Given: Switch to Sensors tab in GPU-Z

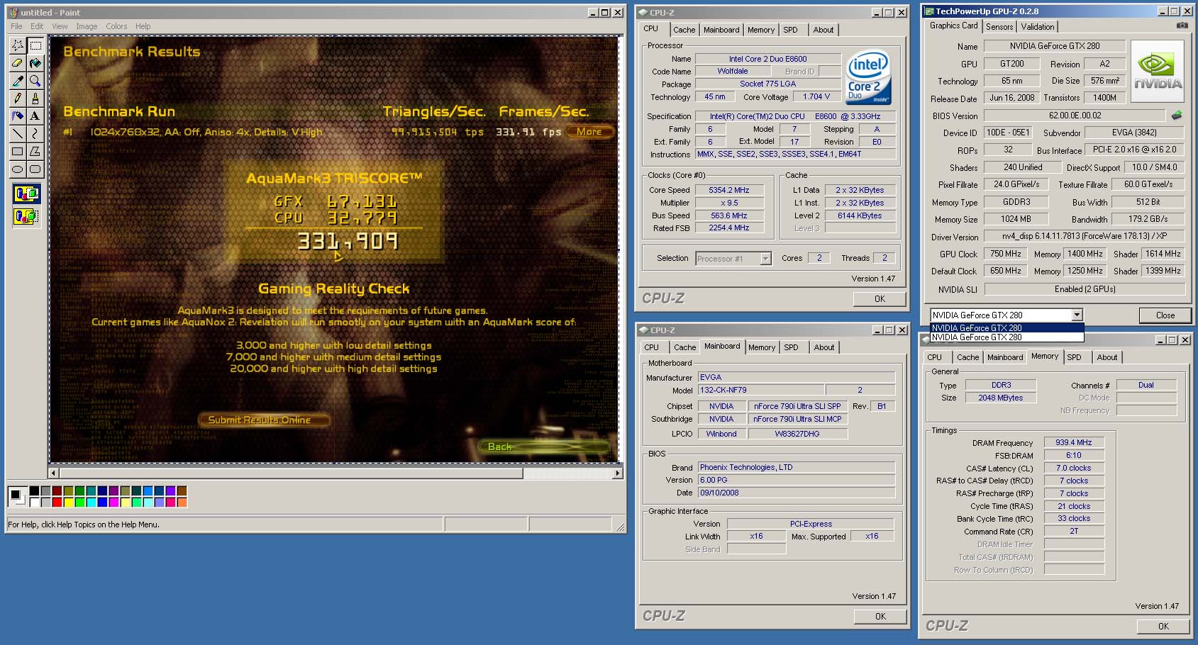Looking at the screenshot, I should click(999, 27).
